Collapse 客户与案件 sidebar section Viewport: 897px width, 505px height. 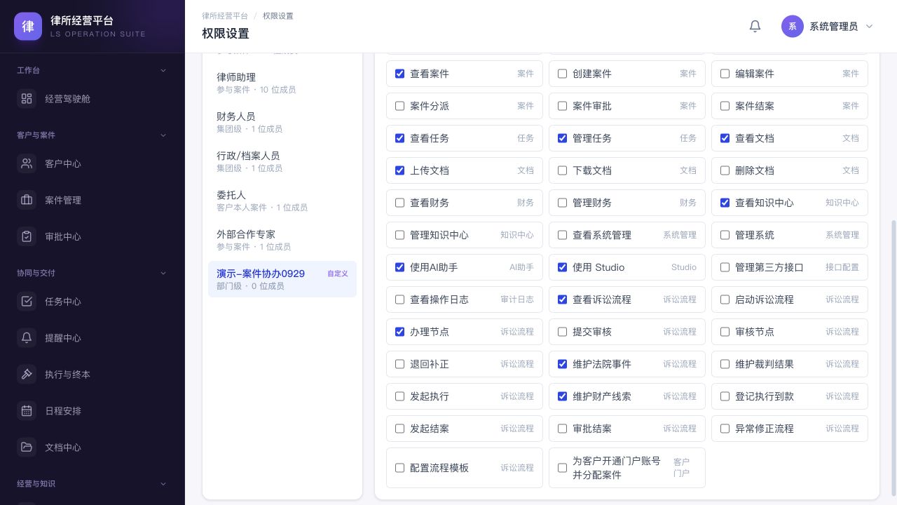[x=163, y=135]
